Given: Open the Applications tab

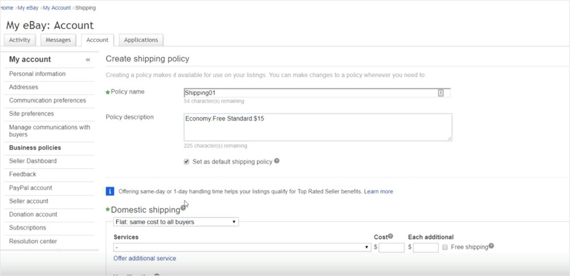Looking at the screenshot, I should [x=141, y=40].
